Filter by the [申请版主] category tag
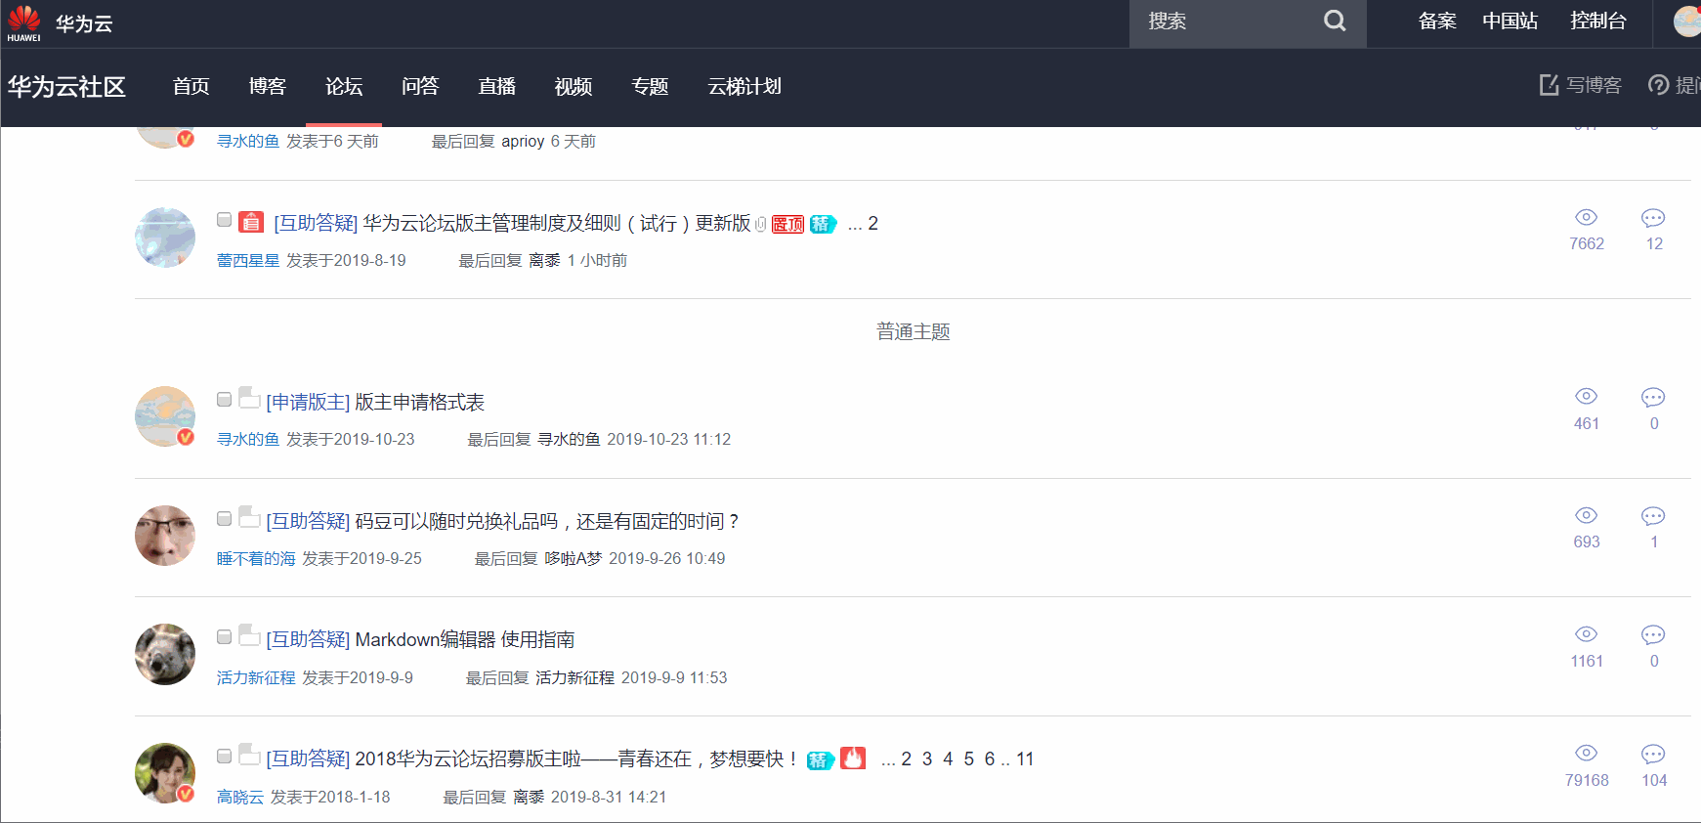 point(308,402)
